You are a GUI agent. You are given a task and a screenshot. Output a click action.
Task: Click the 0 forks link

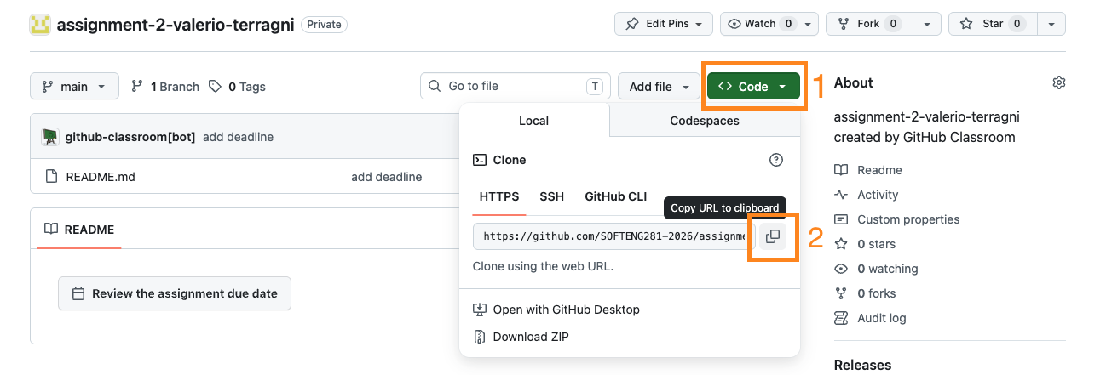865,293
